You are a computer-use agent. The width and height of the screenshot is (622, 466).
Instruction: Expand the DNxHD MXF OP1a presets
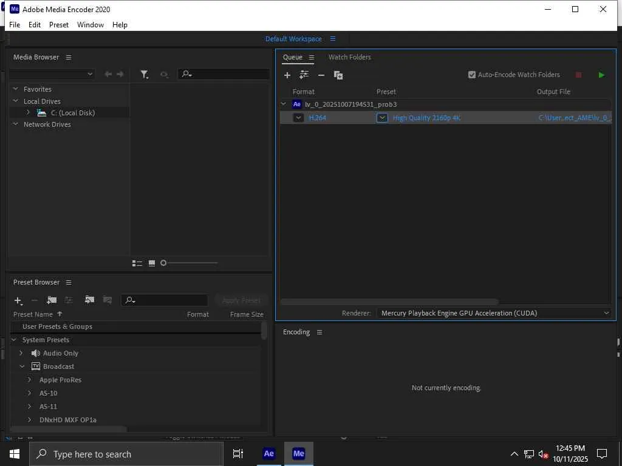point(29,420)
